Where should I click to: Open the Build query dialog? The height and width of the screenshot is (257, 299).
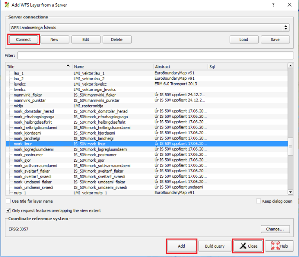click(214, 246)
